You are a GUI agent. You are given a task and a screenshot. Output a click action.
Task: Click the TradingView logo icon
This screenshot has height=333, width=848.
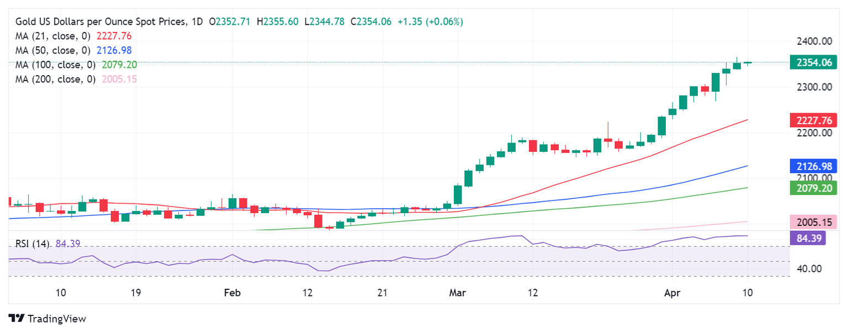tap(17, 319)
